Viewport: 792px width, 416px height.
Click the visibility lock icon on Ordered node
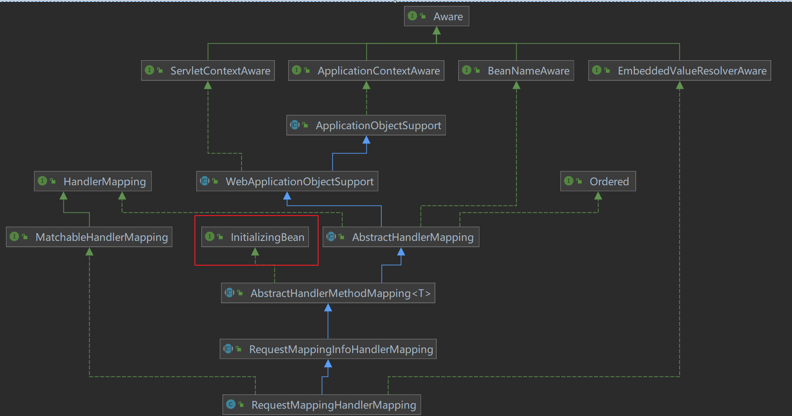point(579,181)
